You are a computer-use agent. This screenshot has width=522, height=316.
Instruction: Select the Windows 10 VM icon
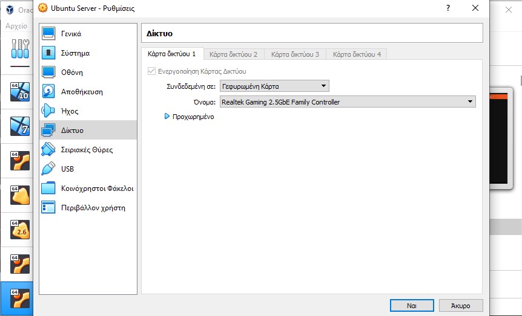[x=20, y=92]
